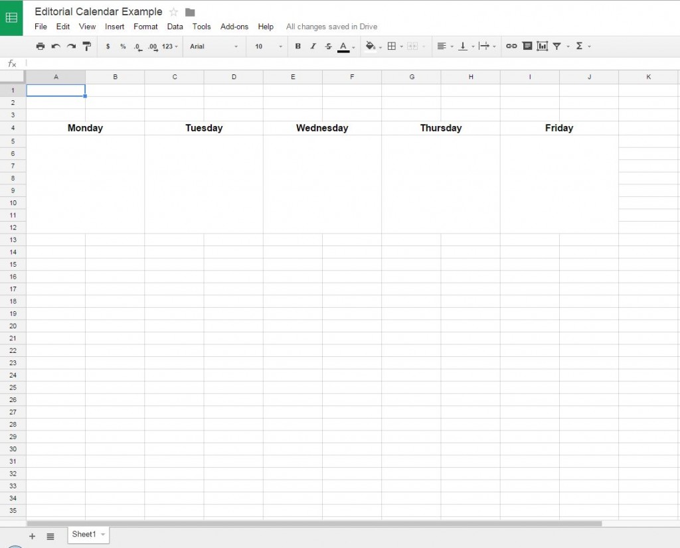680x548 pixels.
Task: Select the Paint format tool
Action: click(x=87, y=46)
